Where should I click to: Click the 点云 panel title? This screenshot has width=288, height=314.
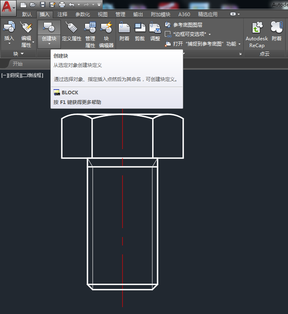pos(265,54)
